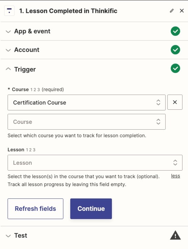This screenshot has width=188, height=249.
Task: Collapse the Trigger section chevron
Action: [x=8, y=69]
